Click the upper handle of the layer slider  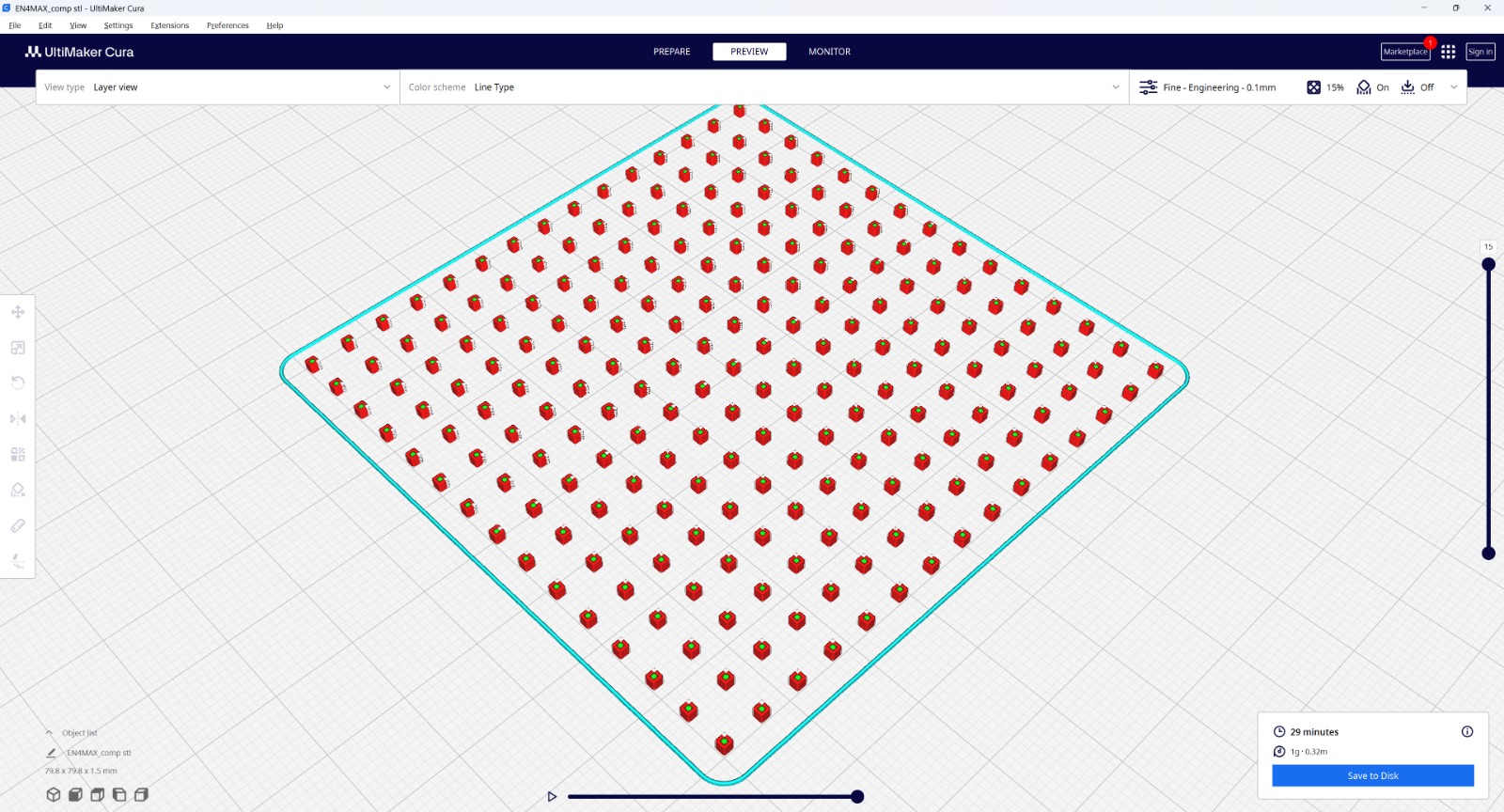(x=1488, y=264)
